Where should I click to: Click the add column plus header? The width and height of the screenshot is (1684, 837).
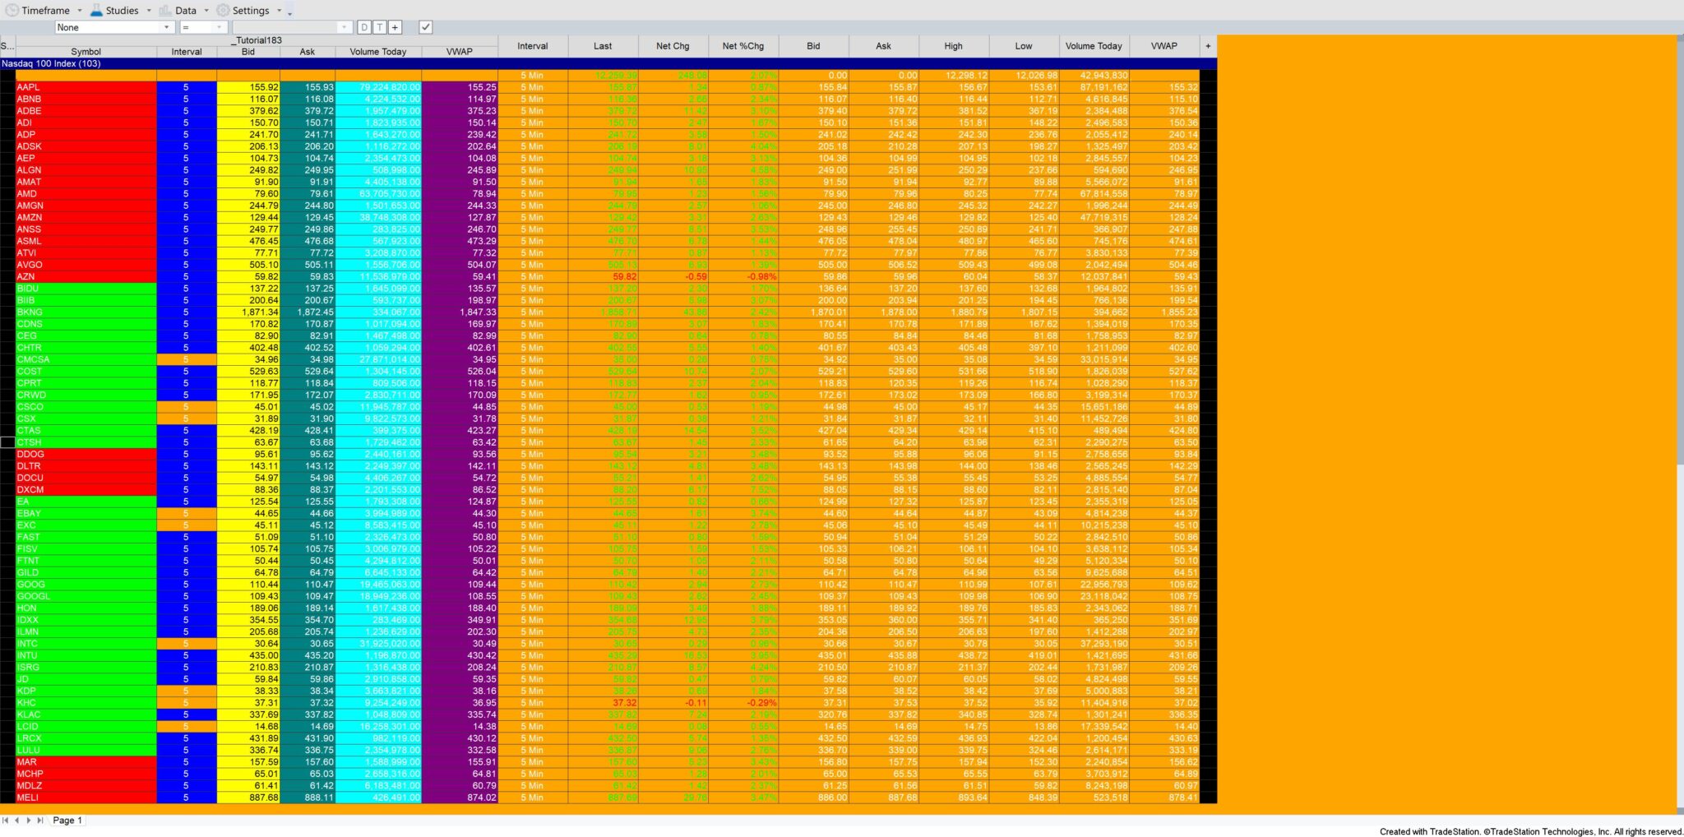pos(1208,46)
